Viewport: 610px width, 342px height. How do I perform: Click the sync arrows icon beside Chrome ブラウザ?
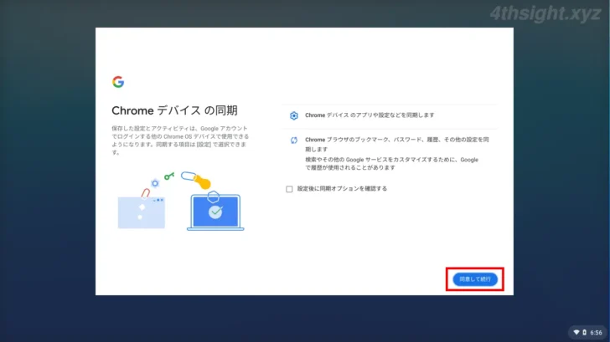point(294,140)
